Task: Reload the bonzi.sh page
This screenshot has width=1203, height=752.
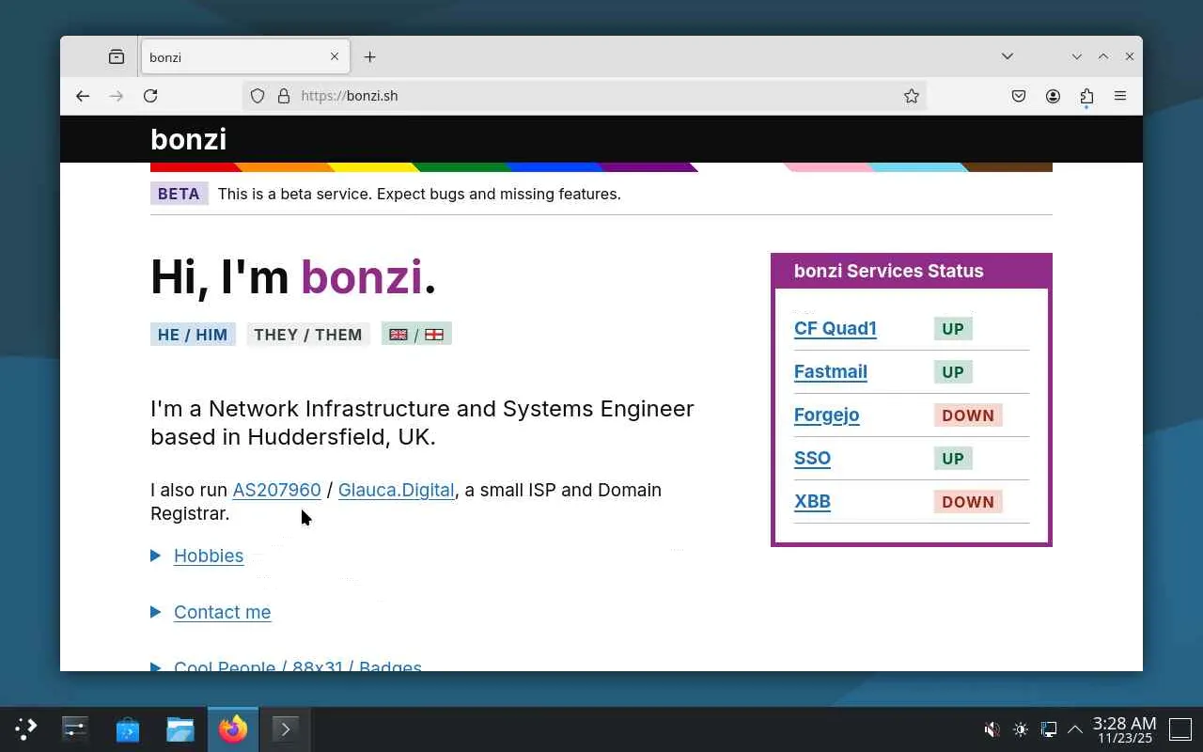Action: tap(150, 96)
